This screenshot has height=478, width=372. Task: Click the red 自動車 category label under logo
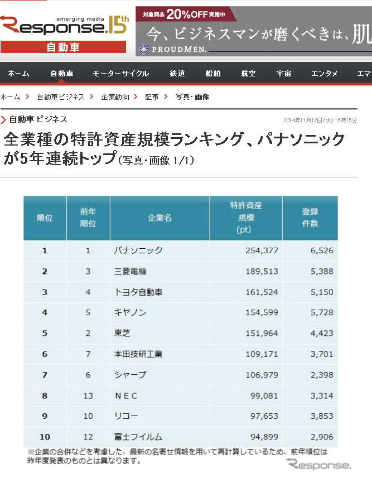tap(62, 47)
